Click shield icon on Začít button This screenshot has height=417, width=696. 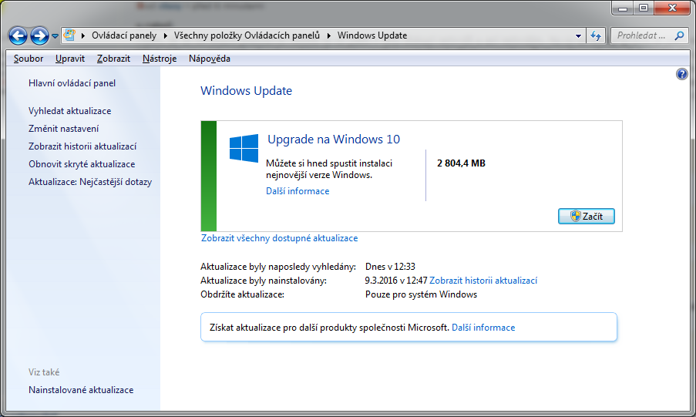[575, 217]
